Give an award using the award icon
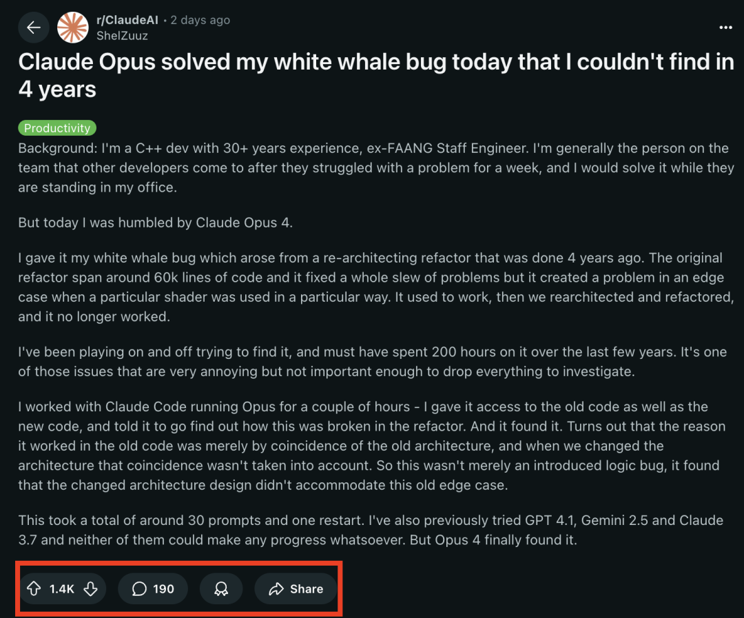Image resolution: width=744 pixels, height=618 pixels. (x=221, y=589)
